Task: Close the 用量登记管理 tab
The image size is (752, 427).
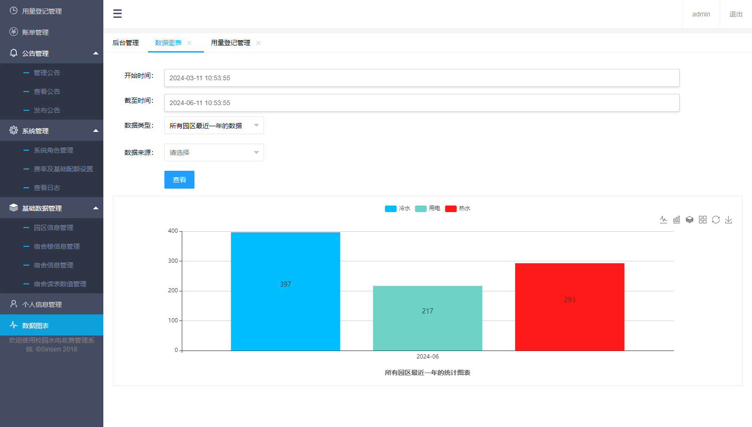Action: (x=258, y=43)
